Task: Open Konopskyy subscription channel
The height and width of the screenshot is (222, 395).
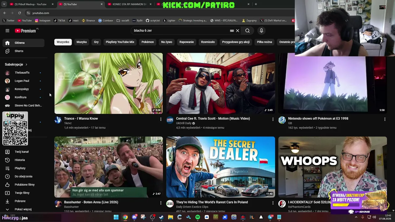Action: [23, 89]
